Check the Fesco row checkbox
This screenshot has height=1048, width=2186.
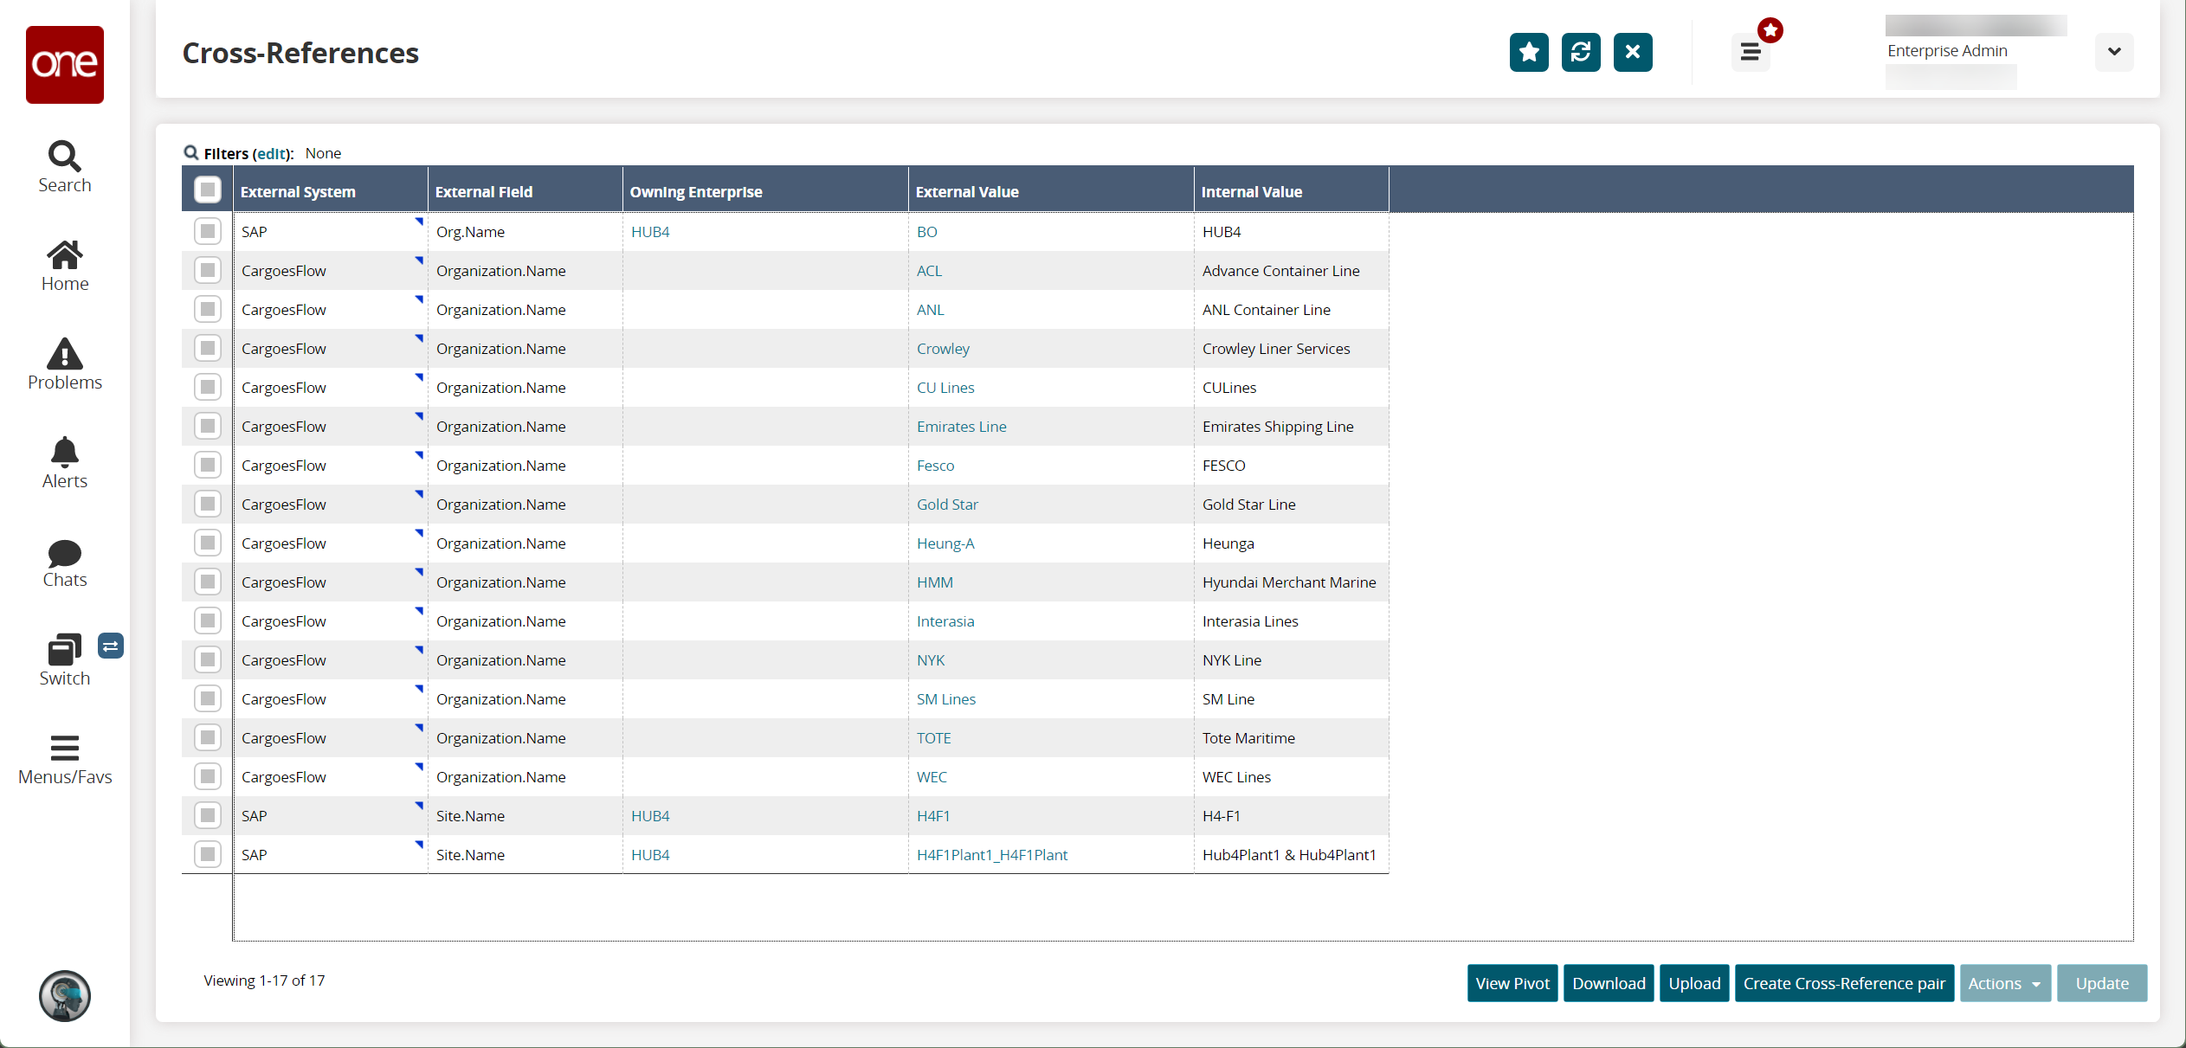click(208, 465)
